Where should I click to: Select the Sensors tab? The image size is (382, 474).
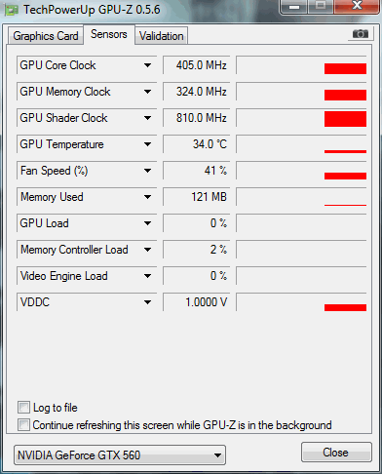(109, 34)
